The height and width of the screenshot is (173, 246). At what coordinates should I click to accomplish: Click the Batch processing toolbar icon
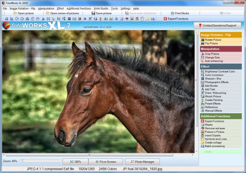click(x=153, y=19)
